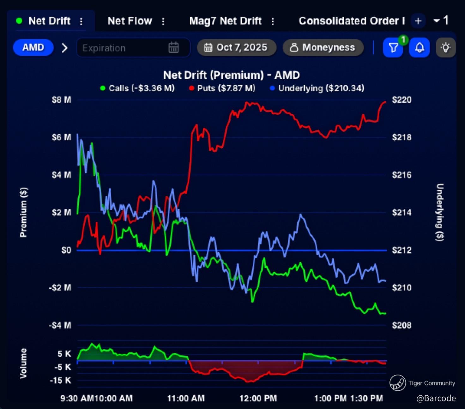
Task: Click the $8 M premium axis label
Action: coord(62,100)
